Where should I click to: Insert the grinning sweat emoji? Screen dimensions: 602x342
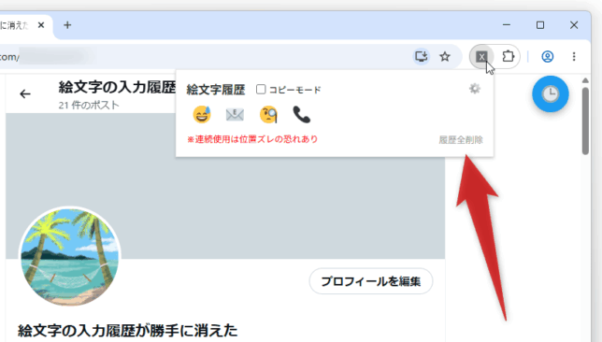pos(202,114)
